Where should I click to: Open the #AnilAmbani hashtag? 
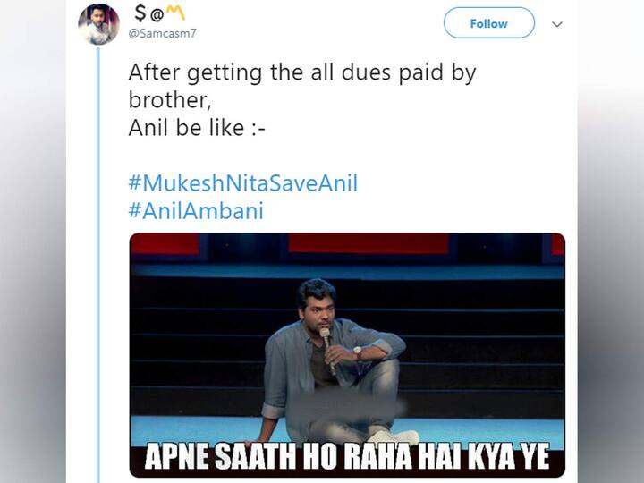196,212
